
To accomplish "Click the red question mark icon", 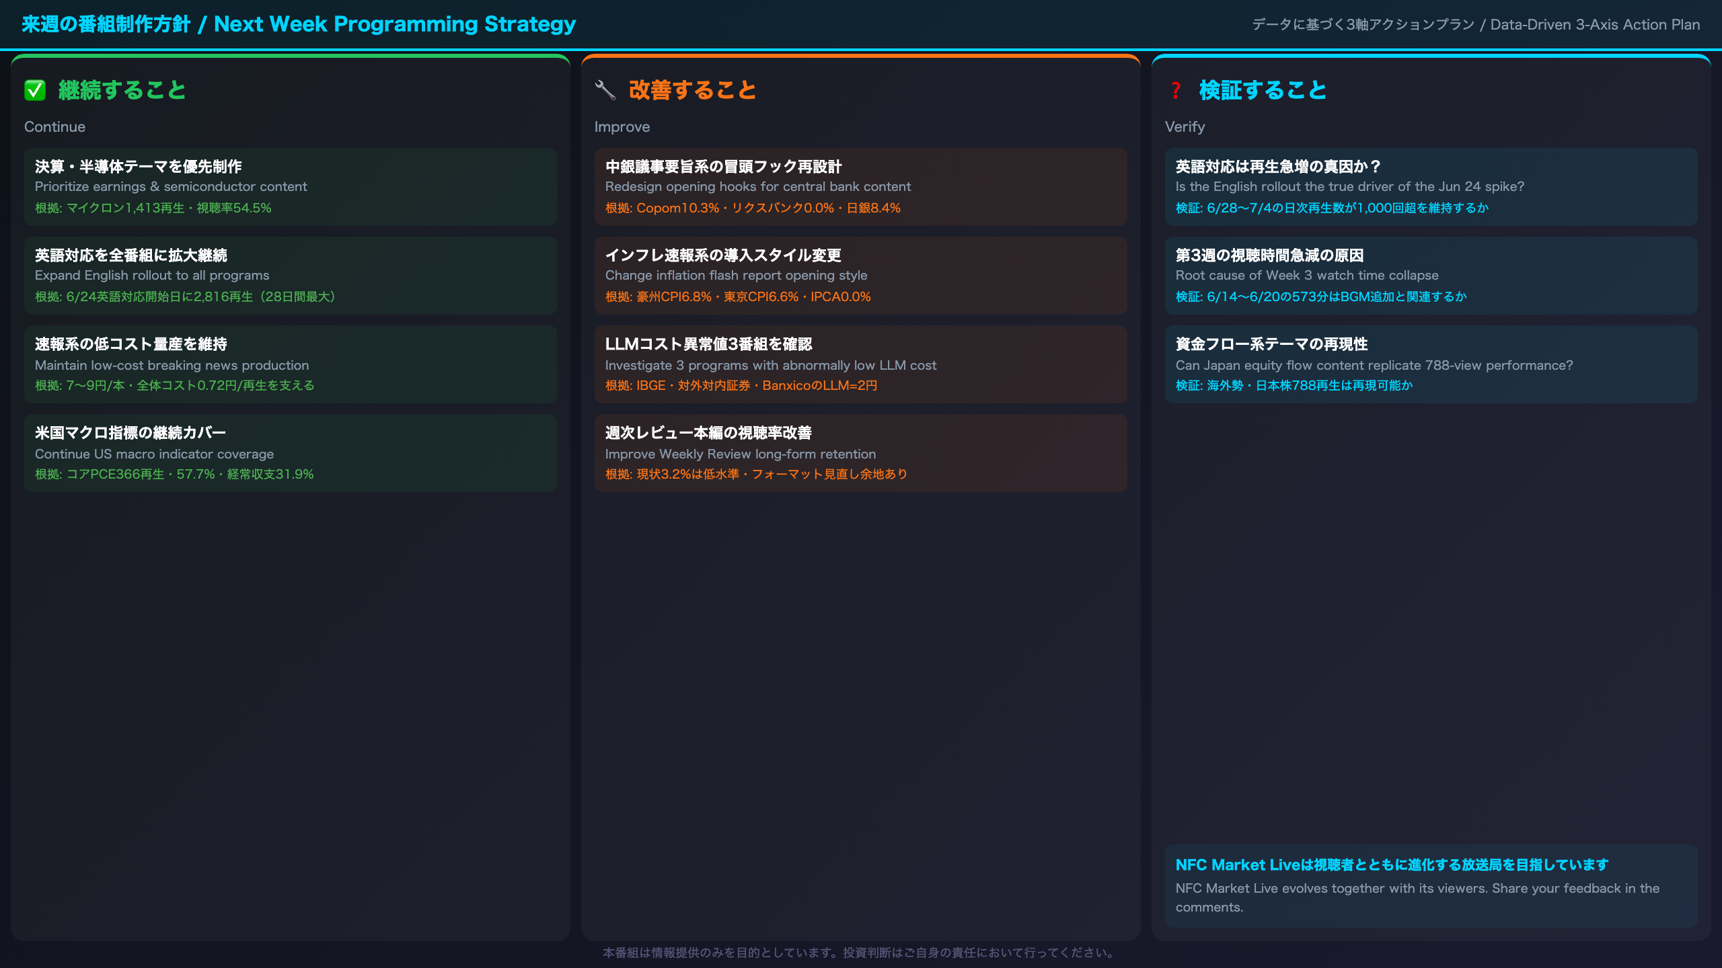I will pos(1176,90).
